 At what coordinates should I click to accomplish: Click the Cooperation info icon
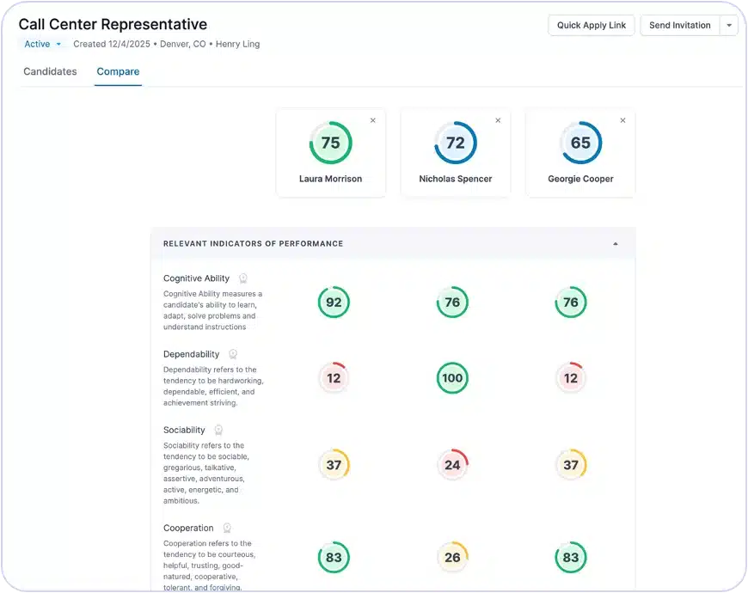[x=227, y=528]
